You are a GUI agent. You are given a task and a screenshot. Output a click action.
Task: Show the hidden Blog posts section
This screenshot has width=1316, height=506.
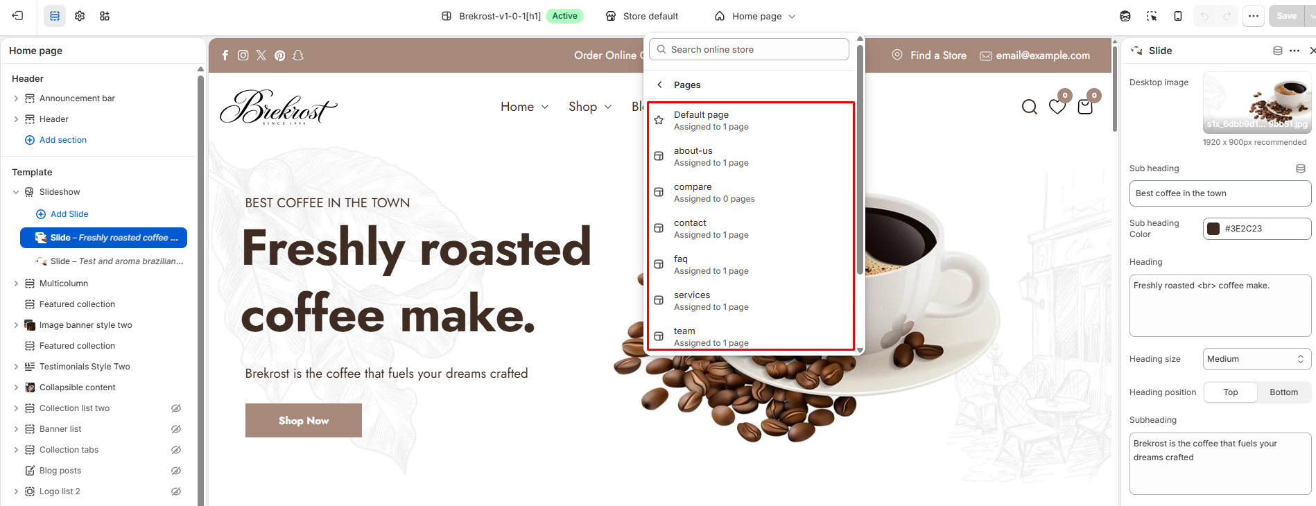[x=176, y=471]
